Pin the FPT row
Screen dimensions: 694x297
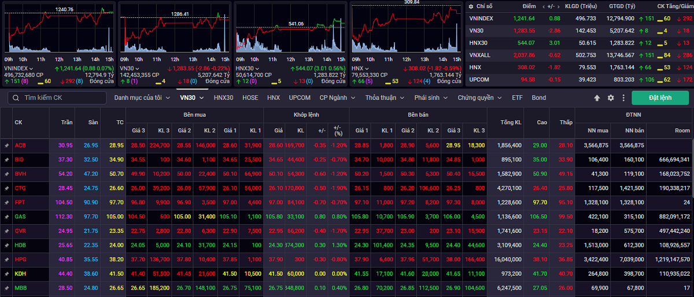(x=6, y=202)
